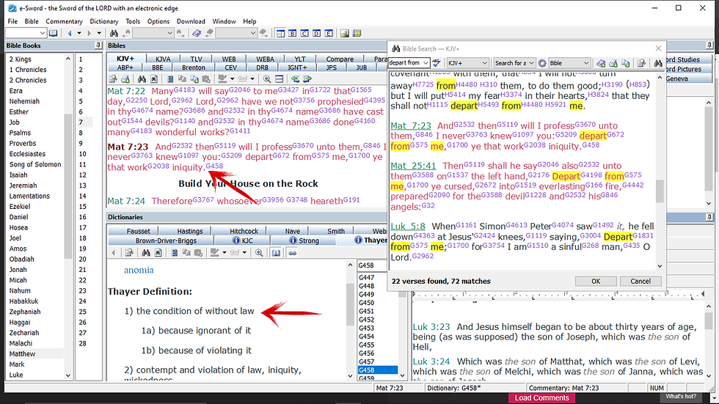Screen dimensions: 719x404
Task: Select the Strong dictionary tab
Action: (304, 240)
